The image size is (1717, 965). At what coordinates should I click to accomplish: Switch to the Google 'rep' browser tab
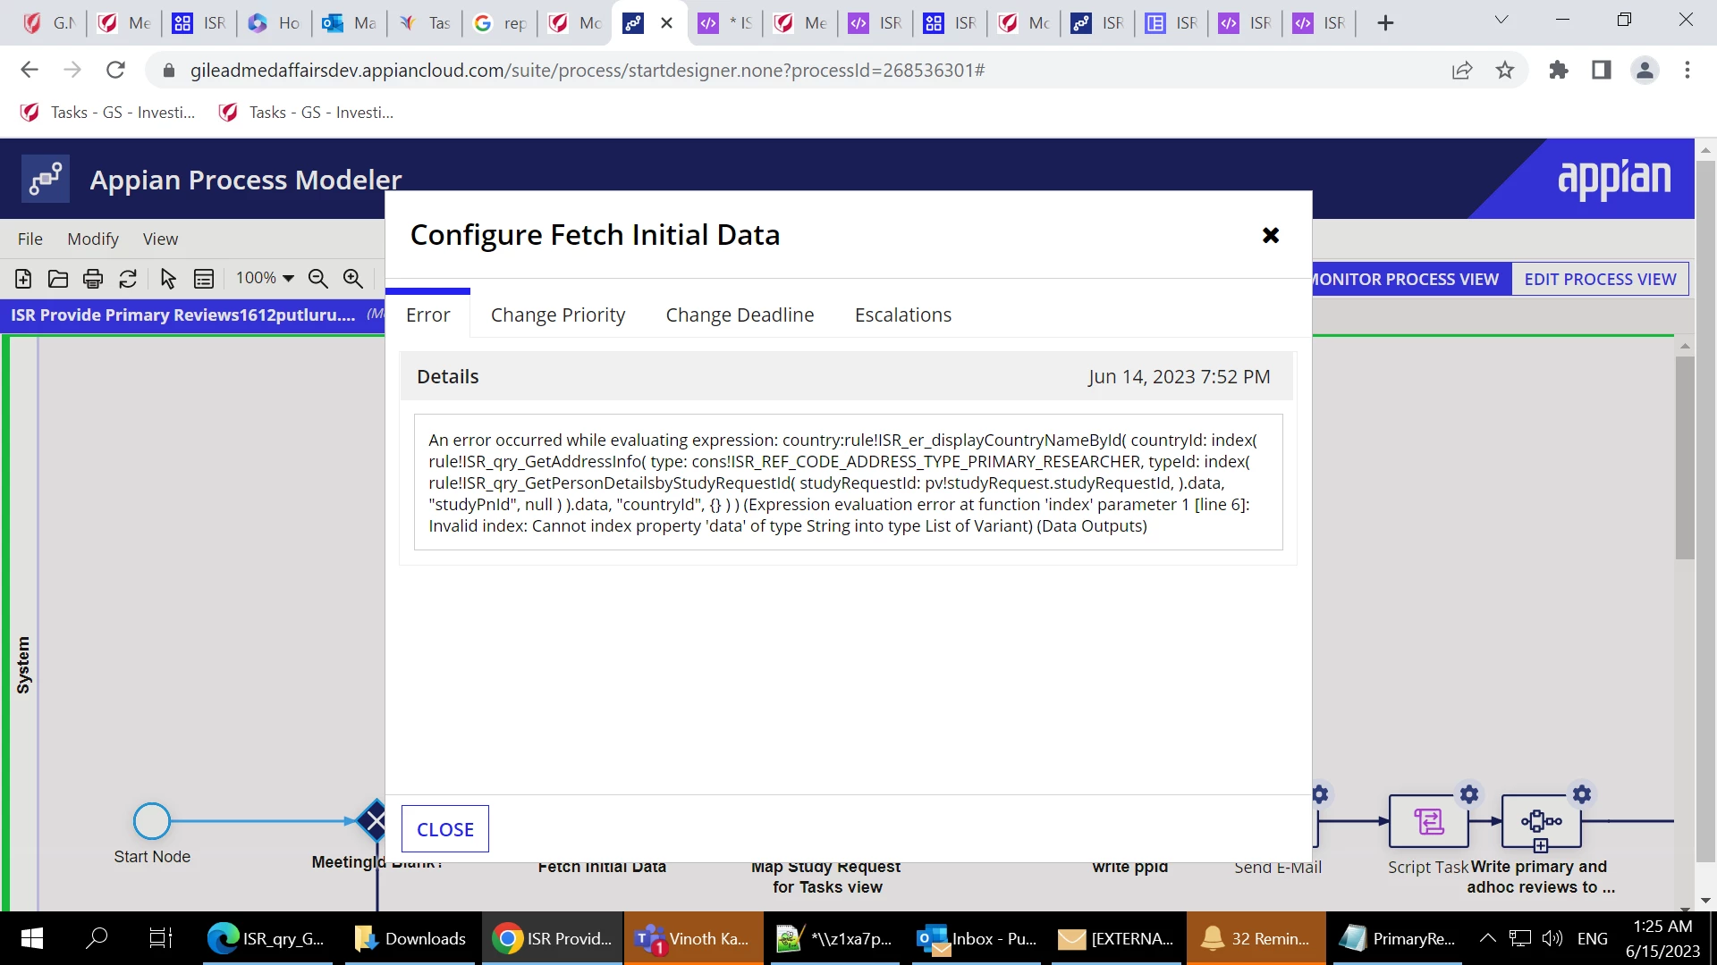(500, 23)
